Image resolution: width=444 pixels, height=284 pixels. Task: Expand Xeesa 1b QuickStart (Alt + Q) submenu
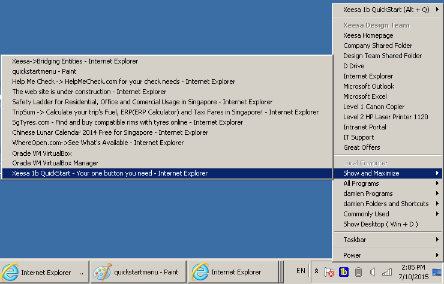[388, 10]
